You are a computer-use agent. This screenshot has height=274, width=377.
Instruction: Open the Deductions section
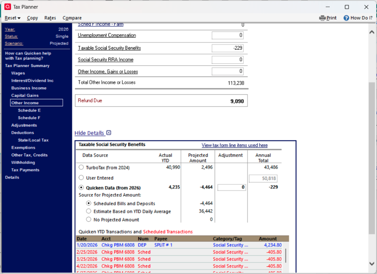point(23,133)
